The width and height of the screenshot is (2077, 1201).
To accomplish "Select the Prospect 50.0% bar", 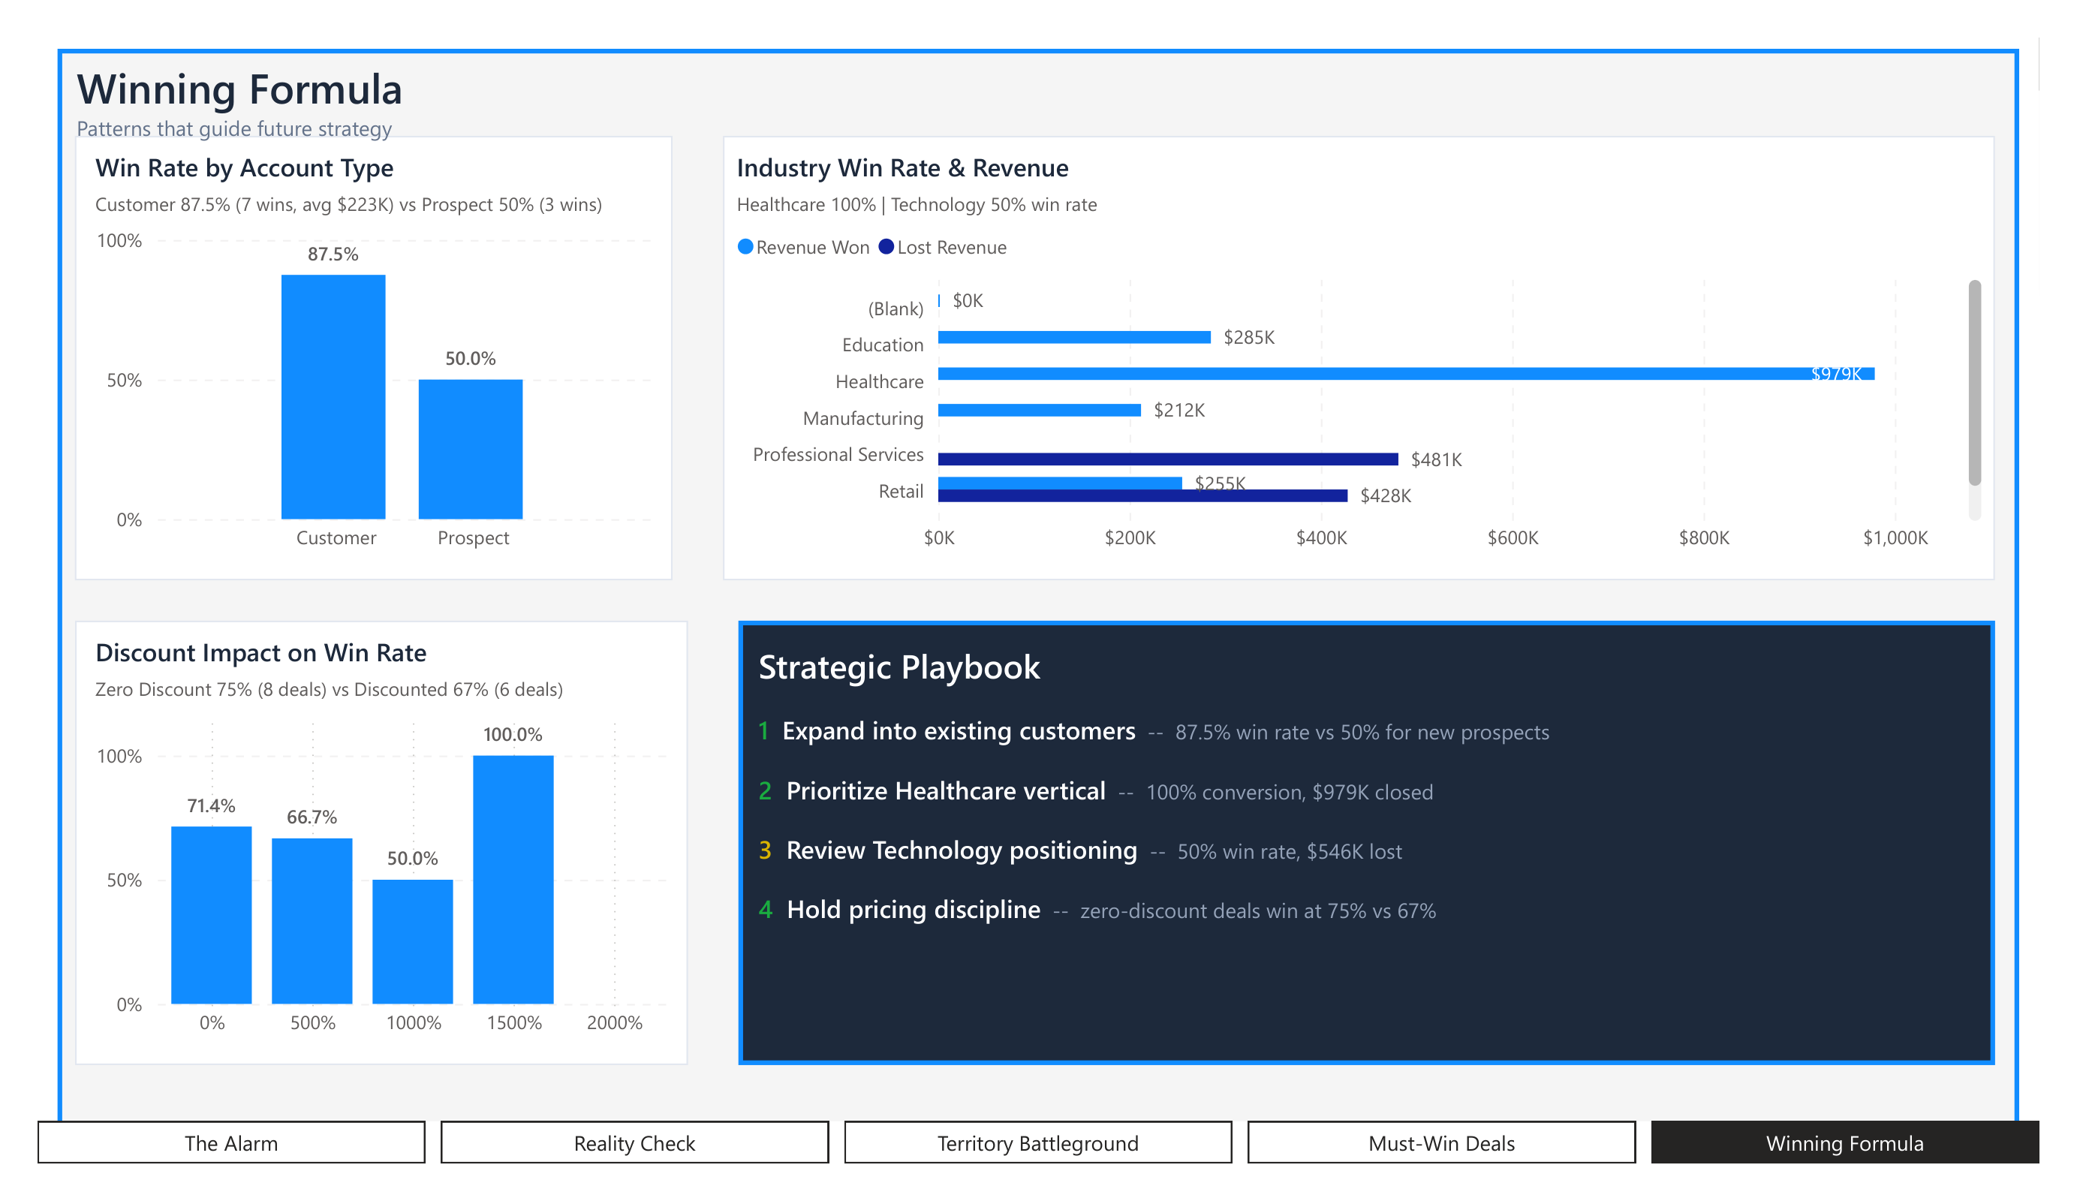I will 470,449.
